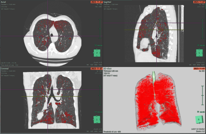The width and height of the screenshot is (206, 134).
Task: Click the green scale ruler in the Coronal view
Action: tap(100, 95)
